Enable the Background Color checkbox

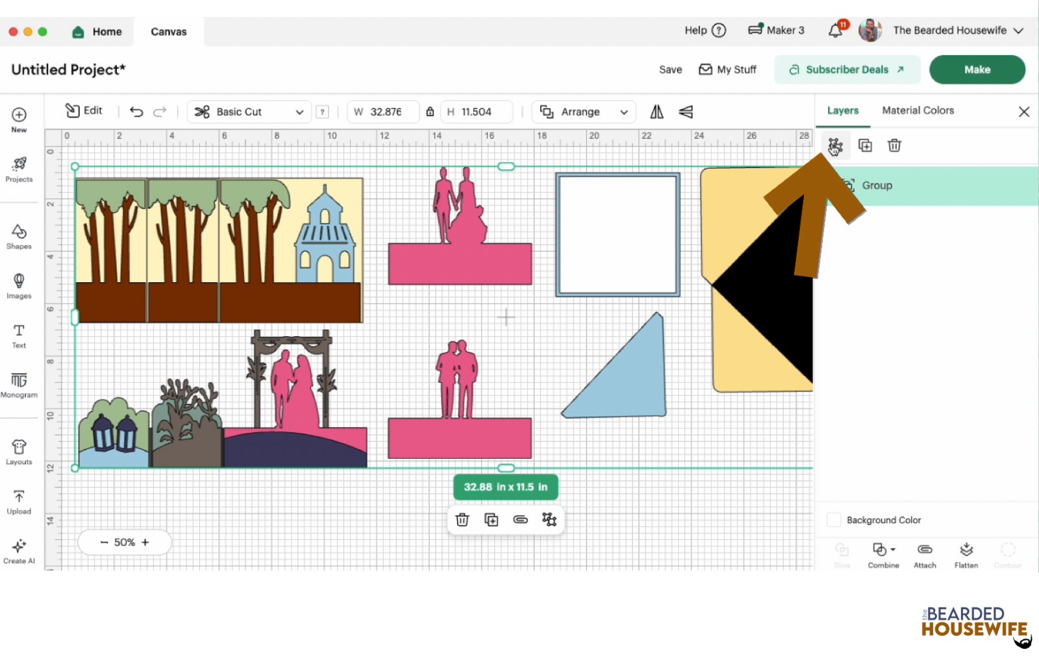tap(834, 520)
